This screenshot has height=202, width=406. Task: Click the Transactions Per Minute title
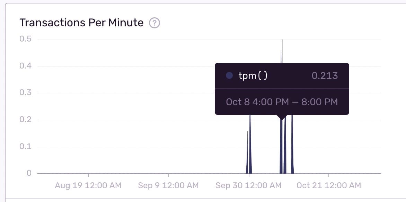tap(81, 23)
